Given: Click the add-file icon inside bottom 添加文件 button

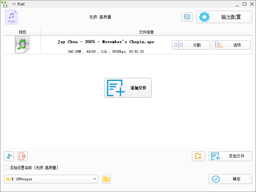Looking at the screenshot, I should pos(216,156).
